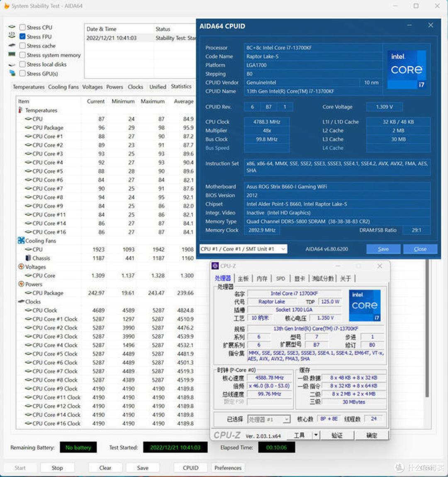Tick the Stress system memory checkbox

click(22, 55)
